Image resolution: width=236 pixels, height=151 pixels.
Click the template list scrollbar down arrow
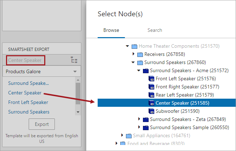coord(77,112)
